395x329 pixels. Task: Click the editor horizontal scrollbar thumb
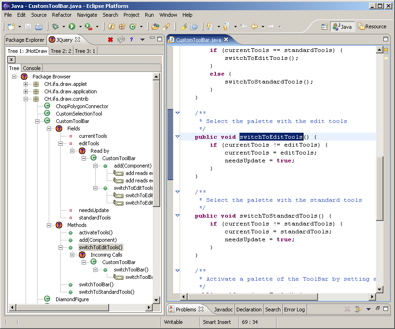[x=253, y=297]
